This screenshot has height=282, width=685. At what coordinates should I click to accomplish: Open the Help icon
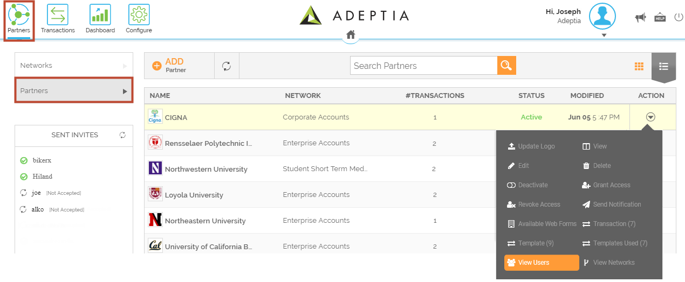point(660,18)
